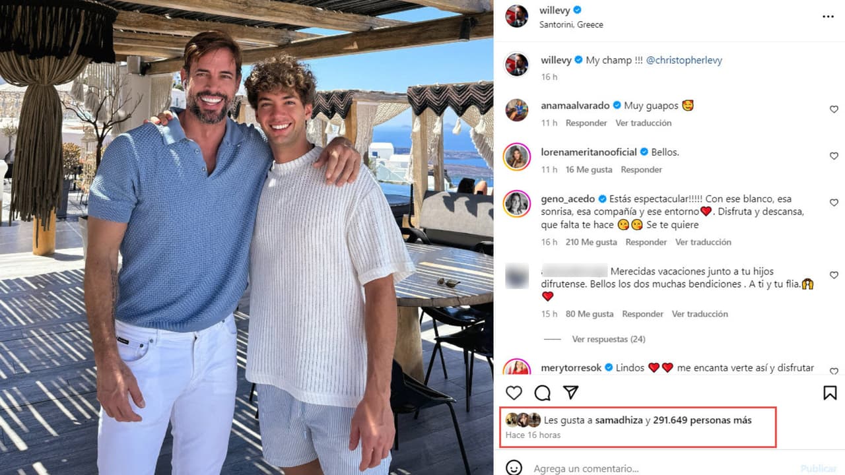Open willevy's profile picture at the top
Screen dimensions: 845x475
(x=518, y=16)
